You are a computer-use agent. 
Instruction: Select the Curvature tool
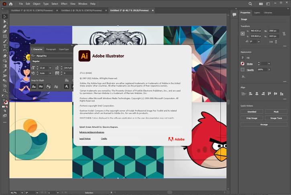[x=5, y=31]
